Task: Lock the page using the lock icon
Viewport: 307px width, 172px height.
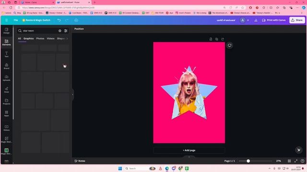Action: [x=211, y=39]
